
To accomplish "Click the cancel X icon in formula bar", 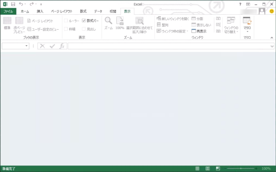I will pos(42,46).
